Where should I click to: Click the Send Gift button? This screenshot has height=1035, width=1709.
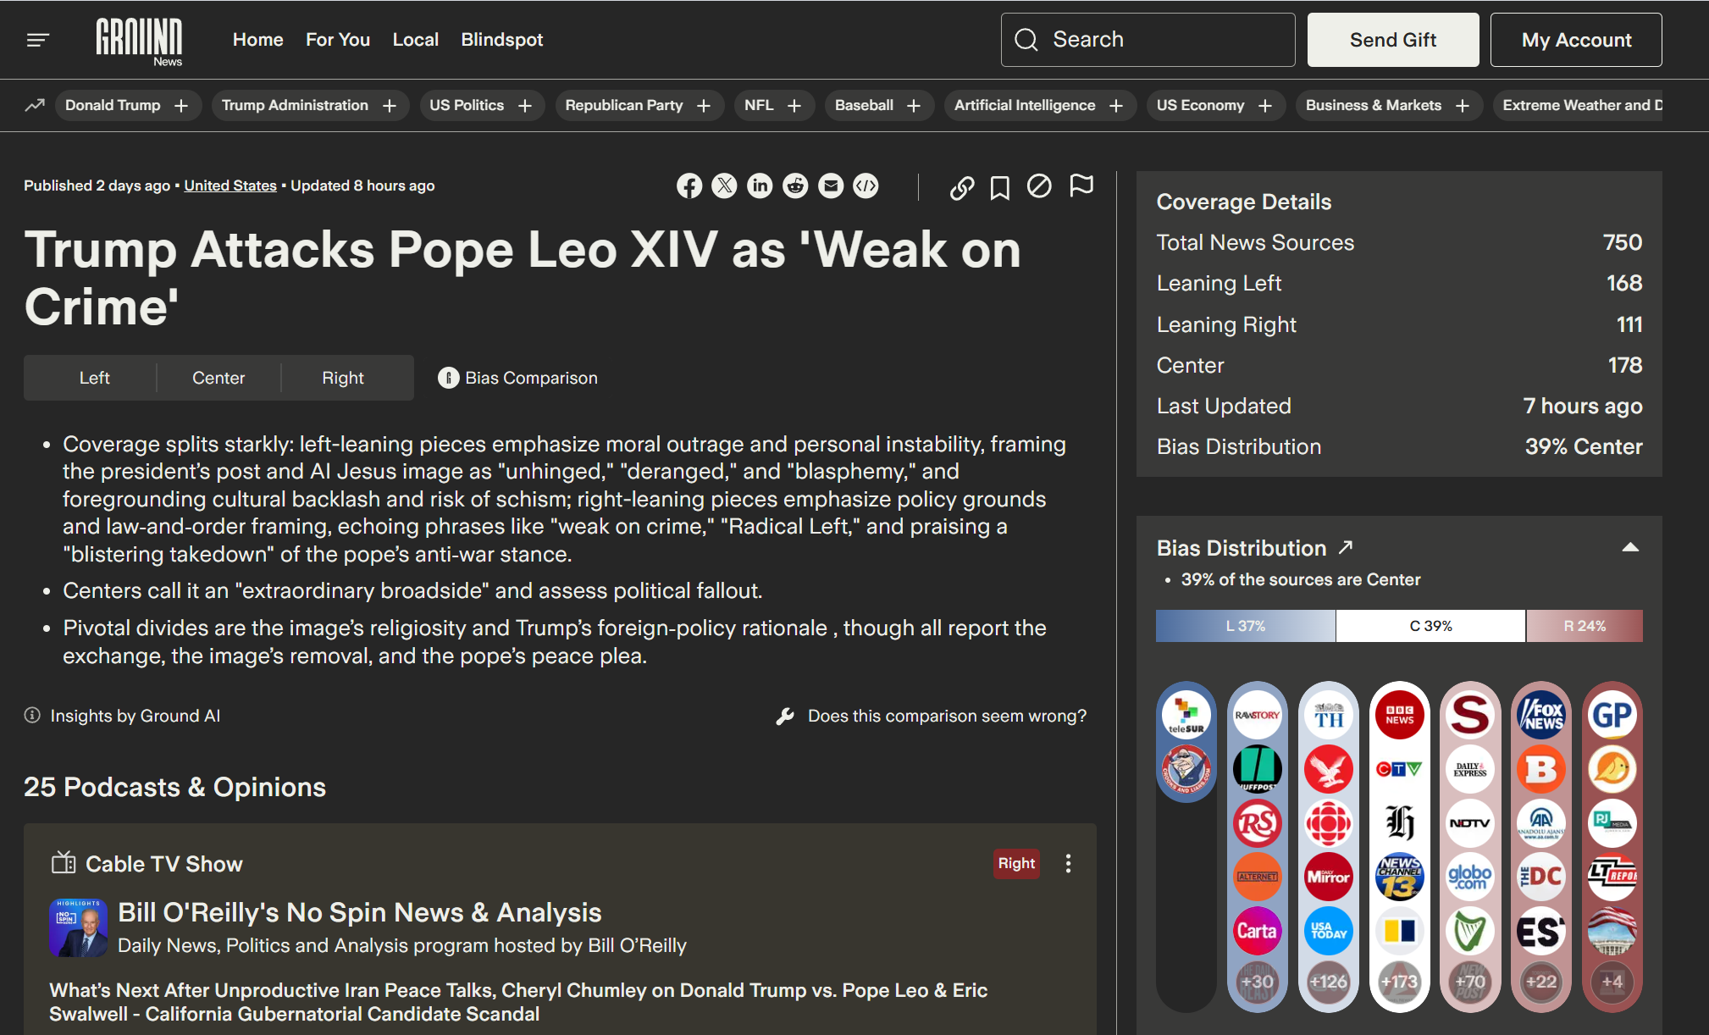(1392, 40)
